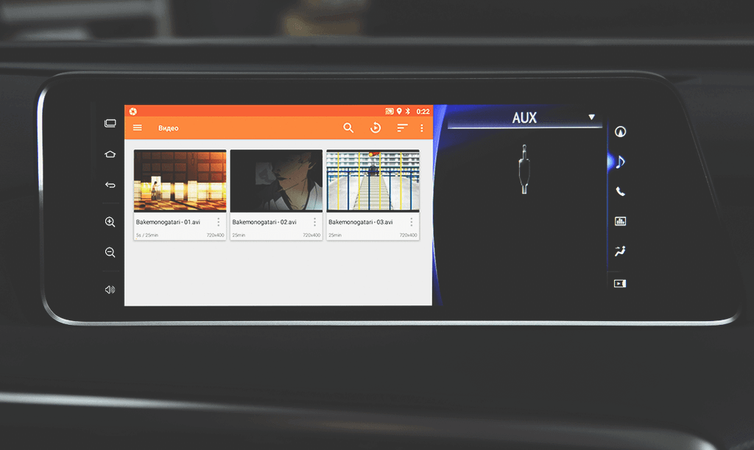Viewport: 754px width, 450px height.
Task: Select the AUX source header
Action: pos(524,118)
